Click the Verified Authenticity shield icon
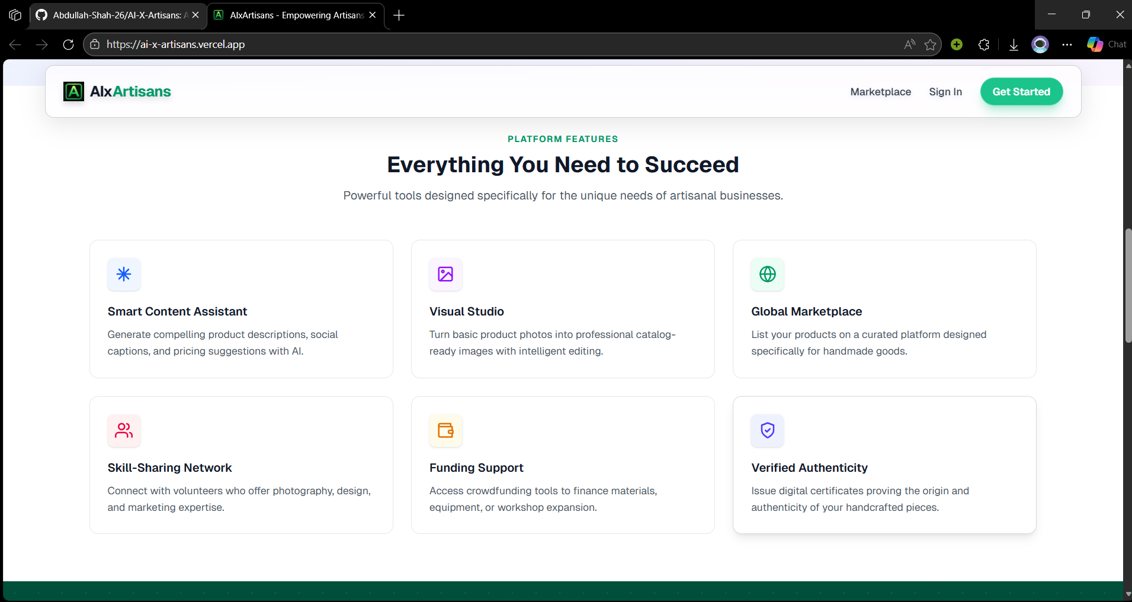 tap(768, 430)
